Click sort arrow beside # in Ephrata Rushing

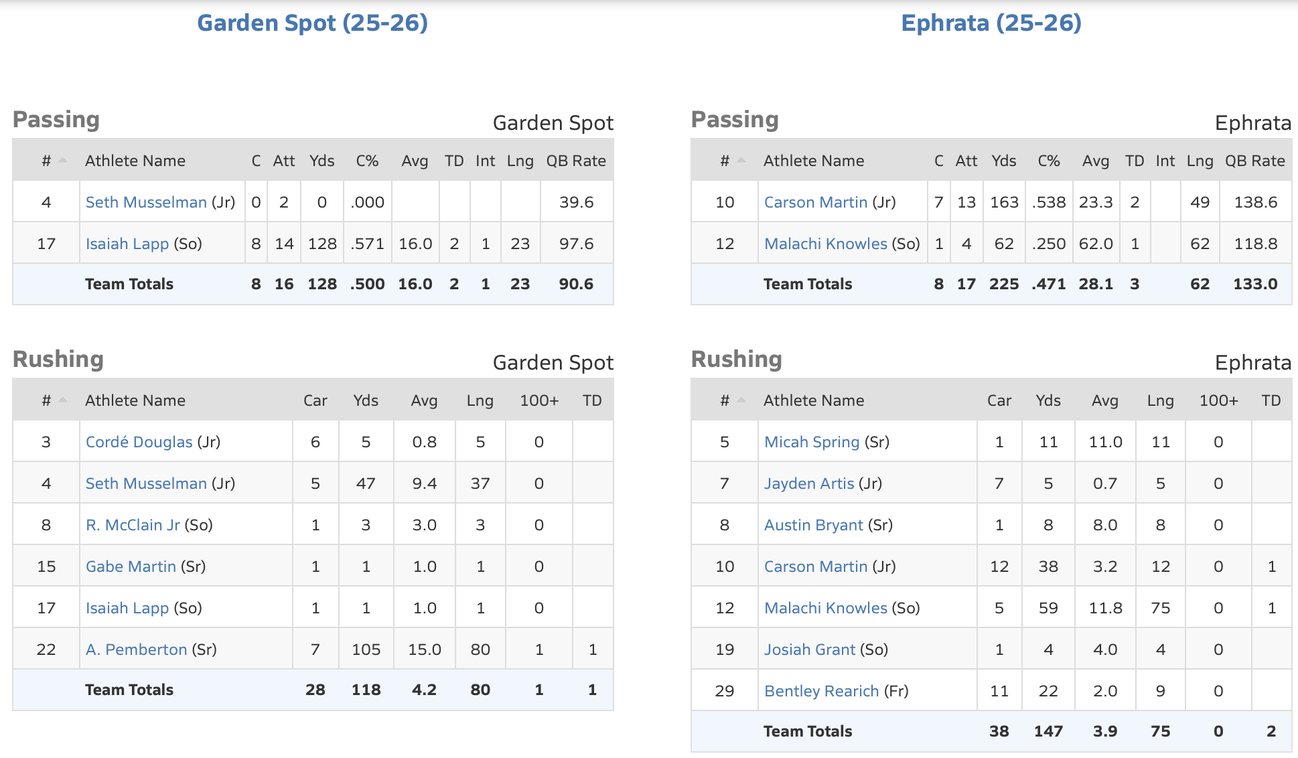click(741, 400)
